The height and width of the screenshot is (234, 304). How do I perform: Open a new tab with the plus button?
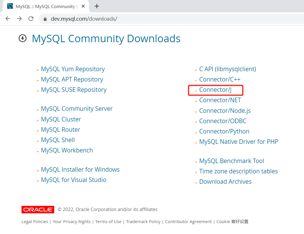coord(97,6)
